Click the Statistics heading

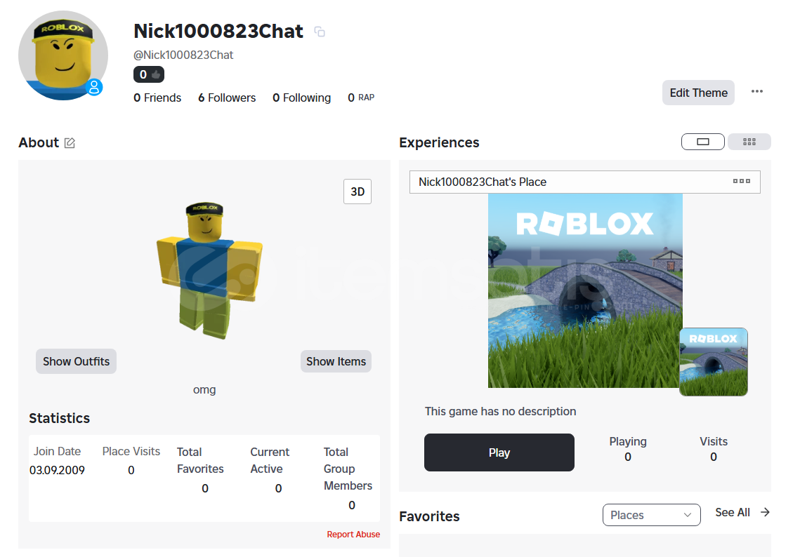pos(60,418)
